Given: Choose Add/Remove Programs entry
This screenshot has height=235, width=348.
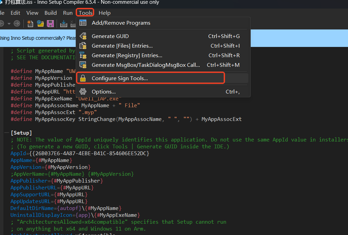Looking at the screenshot, I should pos(163,23).
